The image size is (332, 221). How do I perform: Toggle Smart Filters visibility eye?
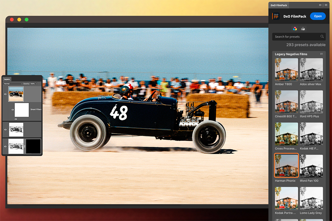click(13, 110)
